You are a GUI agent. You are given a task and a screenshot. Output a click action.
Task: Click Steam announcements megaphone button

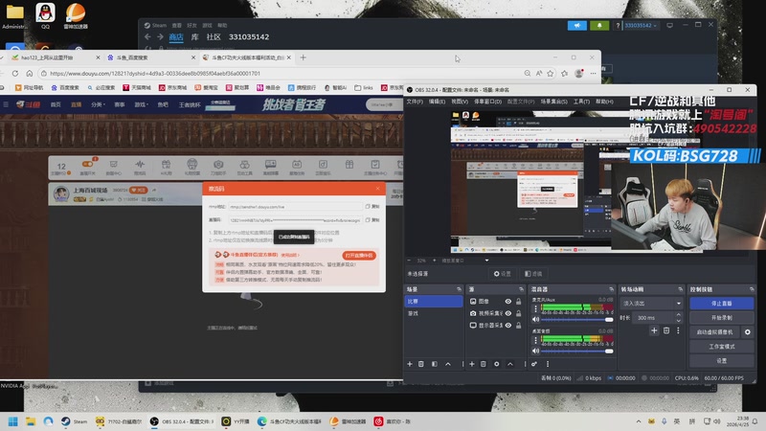577,26
